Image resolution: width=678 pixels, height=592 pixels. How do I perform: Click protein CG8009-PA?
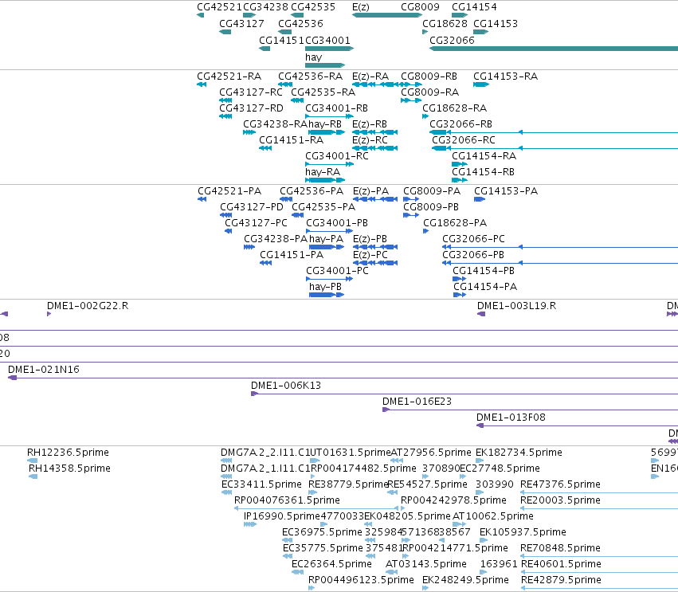click(x=432, y=191)
